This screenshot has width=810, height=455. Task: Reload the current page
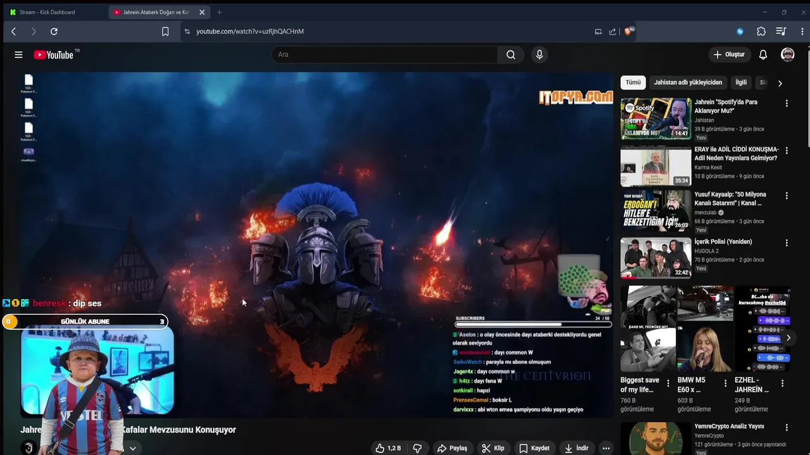[54, 31]
